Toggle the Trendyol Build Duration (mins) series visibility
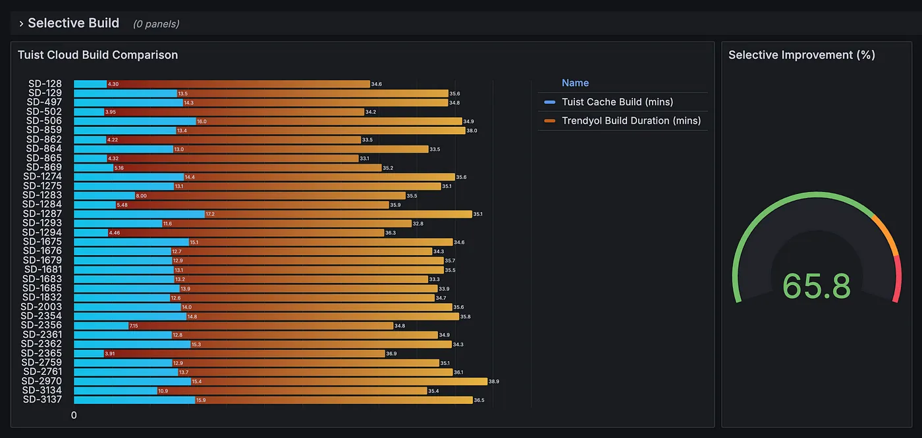922x438 pixels. click(x=631, y=120)
